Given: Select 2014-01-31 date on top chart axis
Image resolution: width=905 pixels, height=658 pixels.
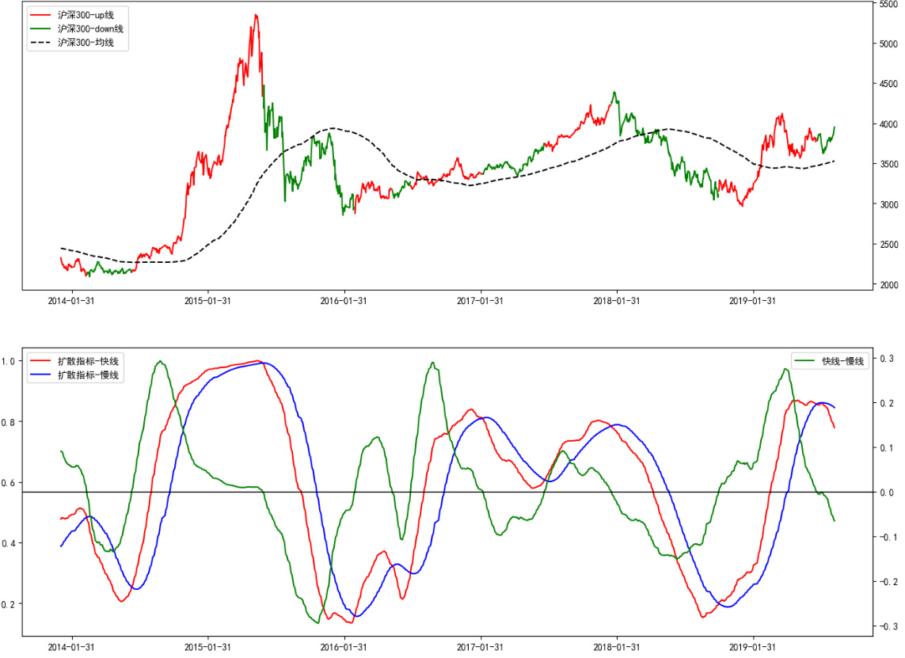Looking at the screenshot, I should click(x=72, y=301).
